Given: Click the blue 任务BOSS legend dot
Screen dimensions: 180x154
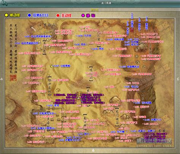Looking at the screenshot, I should [x=29, y=15].
